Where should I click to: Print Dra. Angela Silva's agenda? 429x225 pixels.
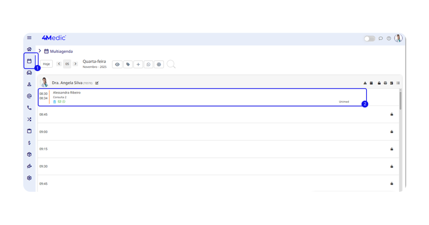tap(385, 83)
